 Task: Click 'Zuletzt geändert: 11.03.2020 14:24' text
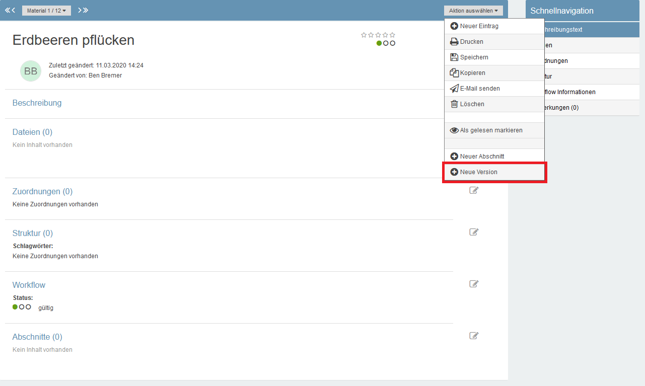coord(96,65)
